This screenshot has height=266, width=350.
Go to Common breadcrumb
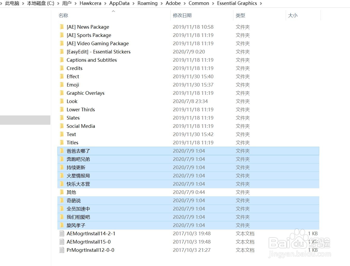point(199,3)
